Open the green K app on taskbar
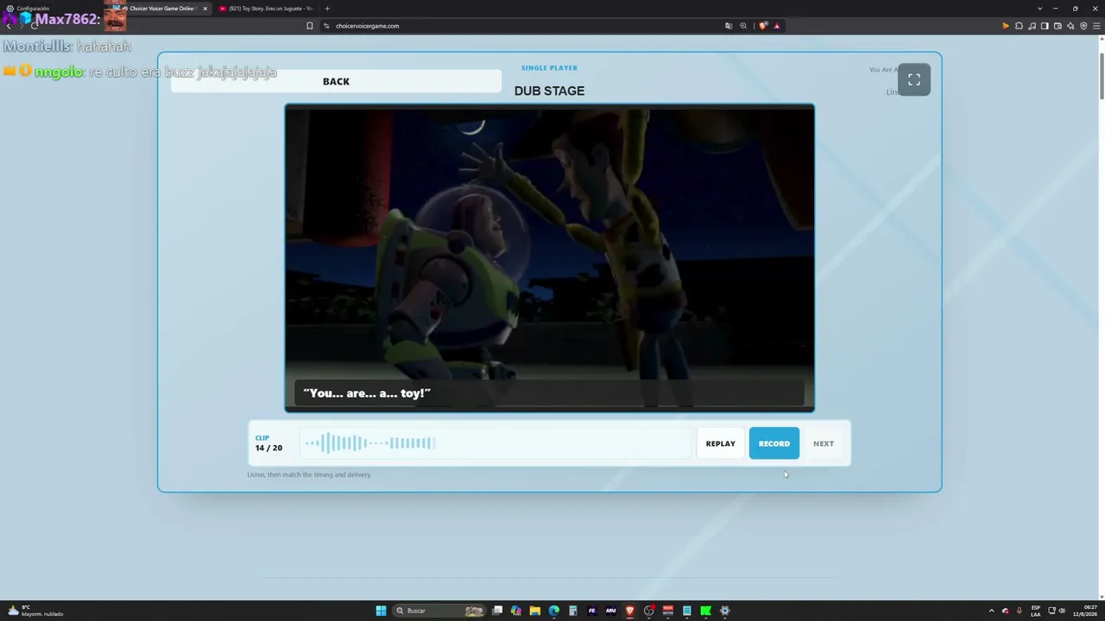Viewport: 1105px width, 621px height. point(705,611)
